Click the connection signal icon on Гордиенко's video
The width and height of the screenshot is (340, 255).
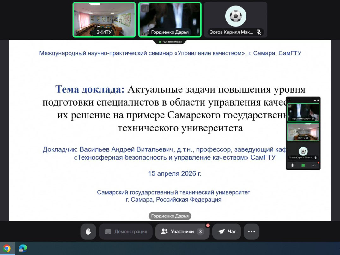pos(145,9)
